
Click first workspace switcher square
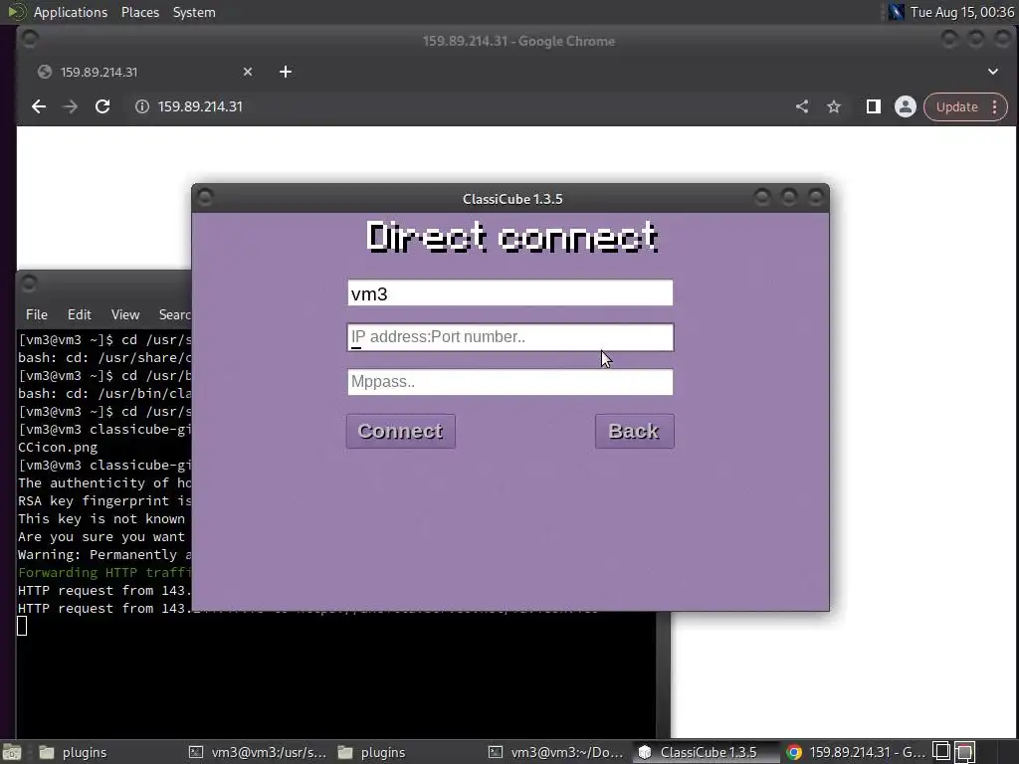(941, 752)
